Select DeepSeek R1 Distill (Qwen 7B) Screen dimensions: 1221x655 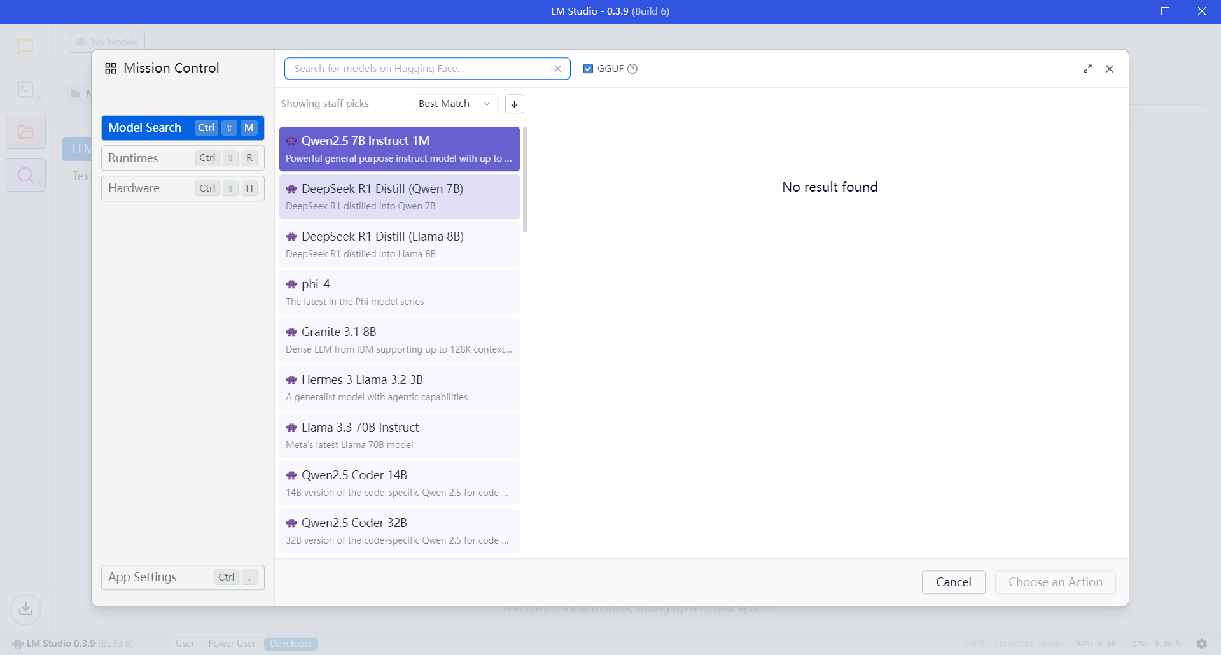(400, 197)
